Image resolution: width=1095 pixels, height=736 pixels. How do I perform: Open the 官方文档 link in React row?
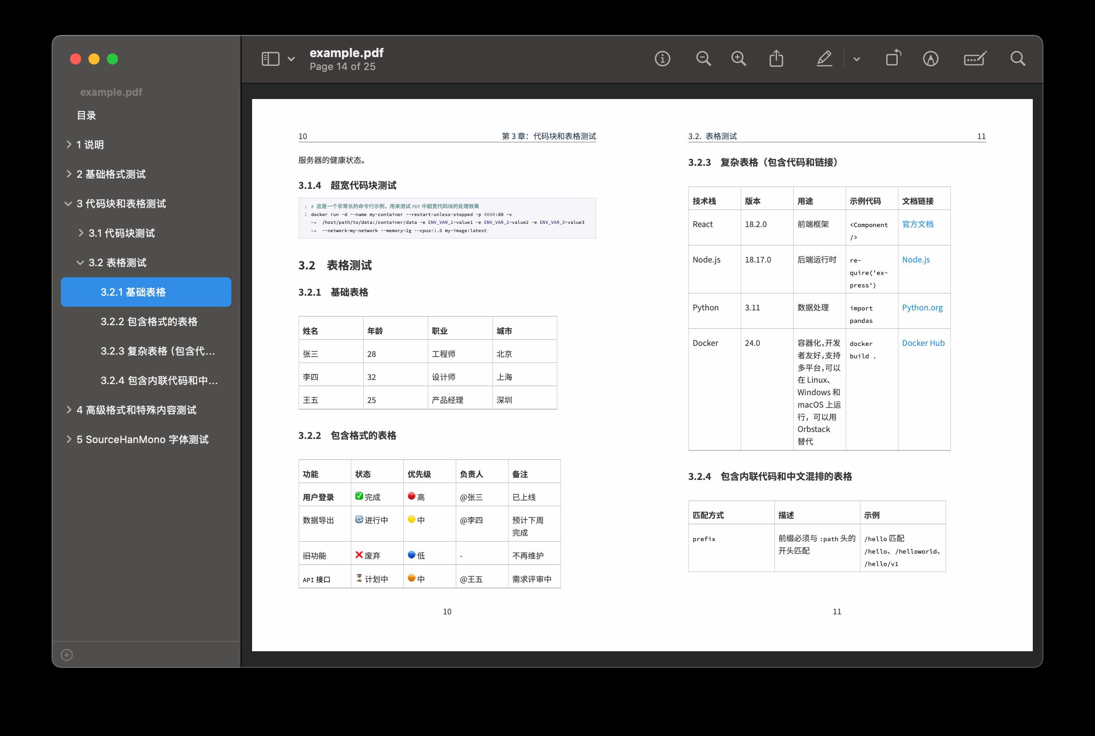[918, 224]
